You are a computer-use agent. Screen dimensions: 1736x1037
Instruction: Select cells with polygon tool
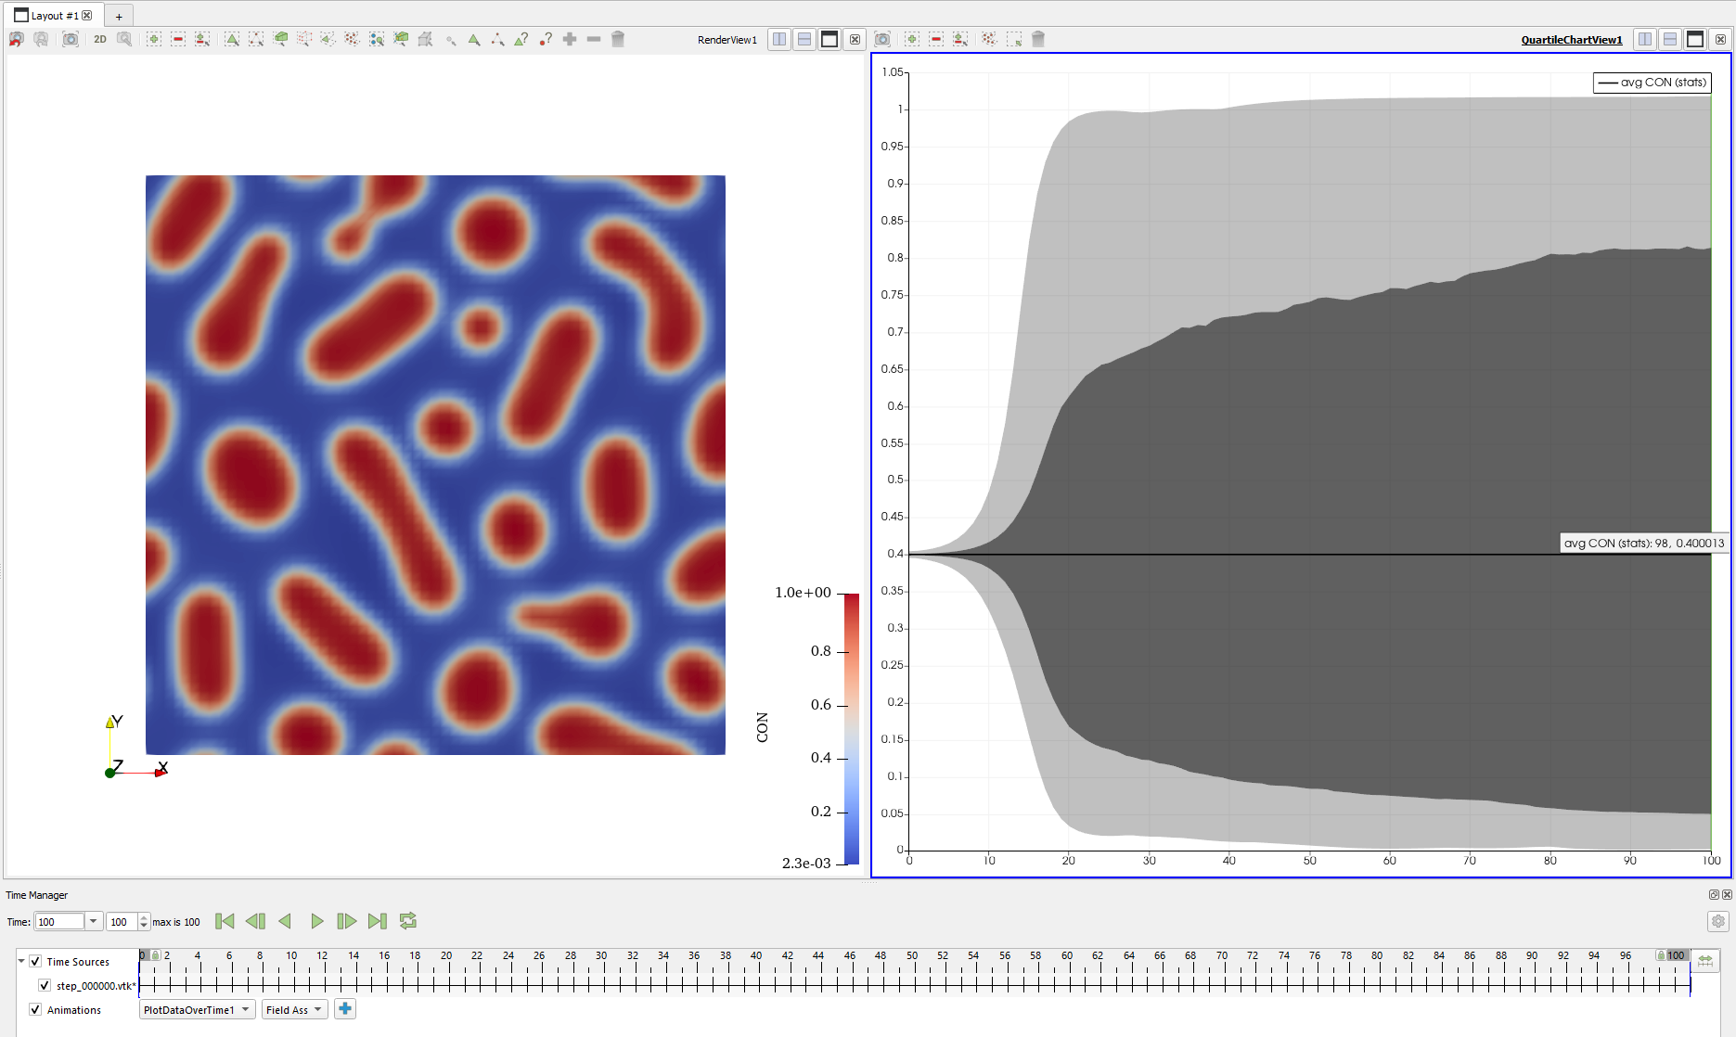(x=328, y=39)
